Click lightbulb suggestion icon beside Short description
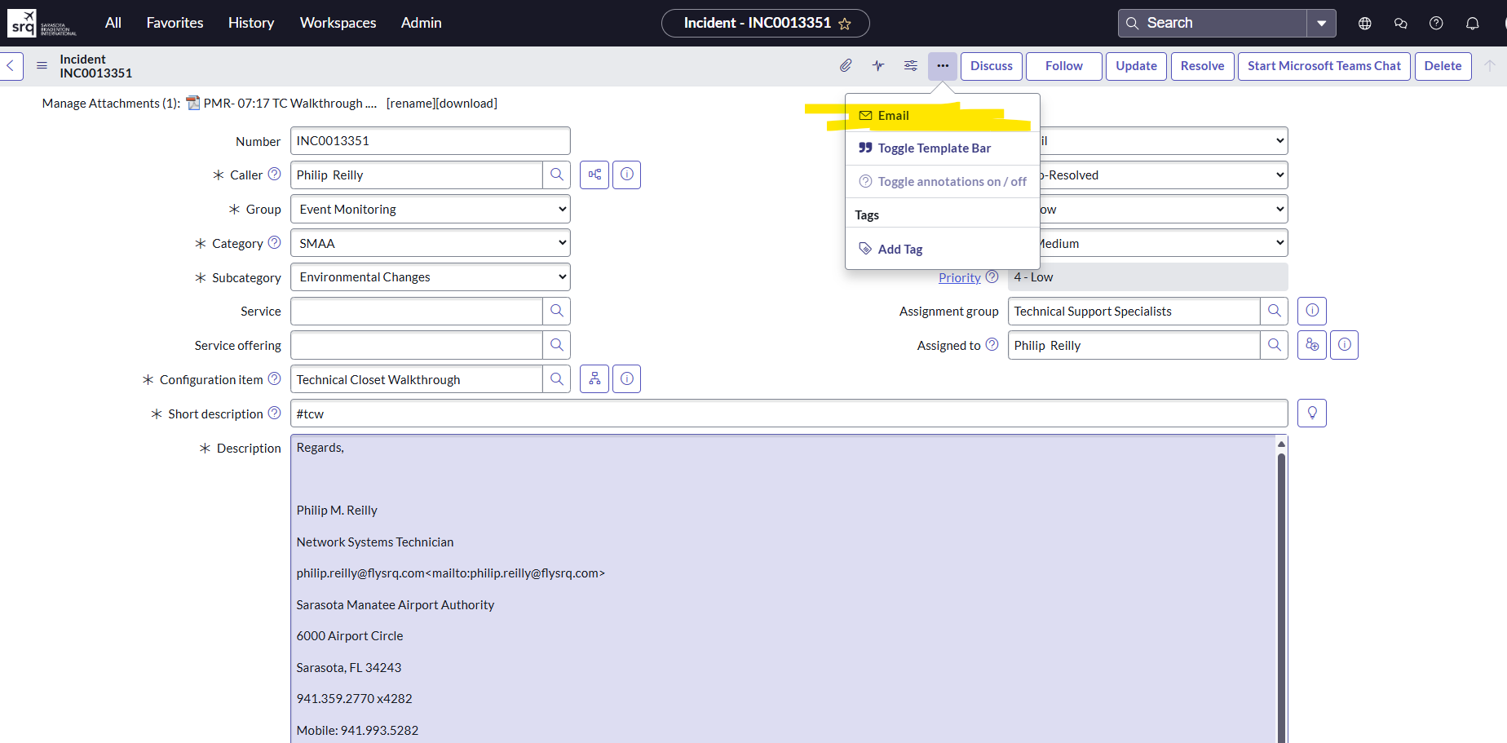The height and width of the screenshot is (743, 1507). (1311, 413)
